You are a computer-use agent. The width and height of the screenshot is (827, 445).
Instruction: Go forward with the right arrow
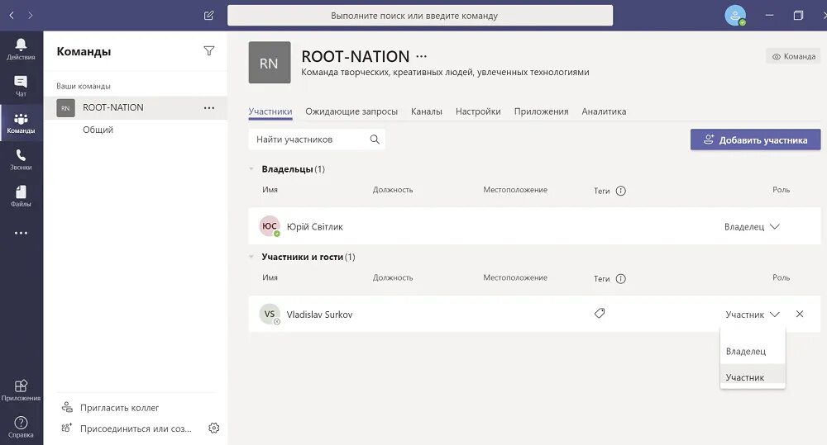point(30,15)
